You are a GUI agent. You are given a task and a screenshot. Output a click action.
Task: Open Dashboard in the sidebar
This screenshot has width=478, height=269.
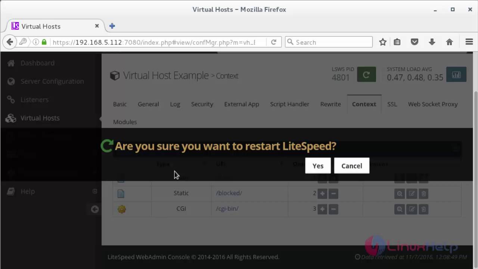click(x=37, y=63)
